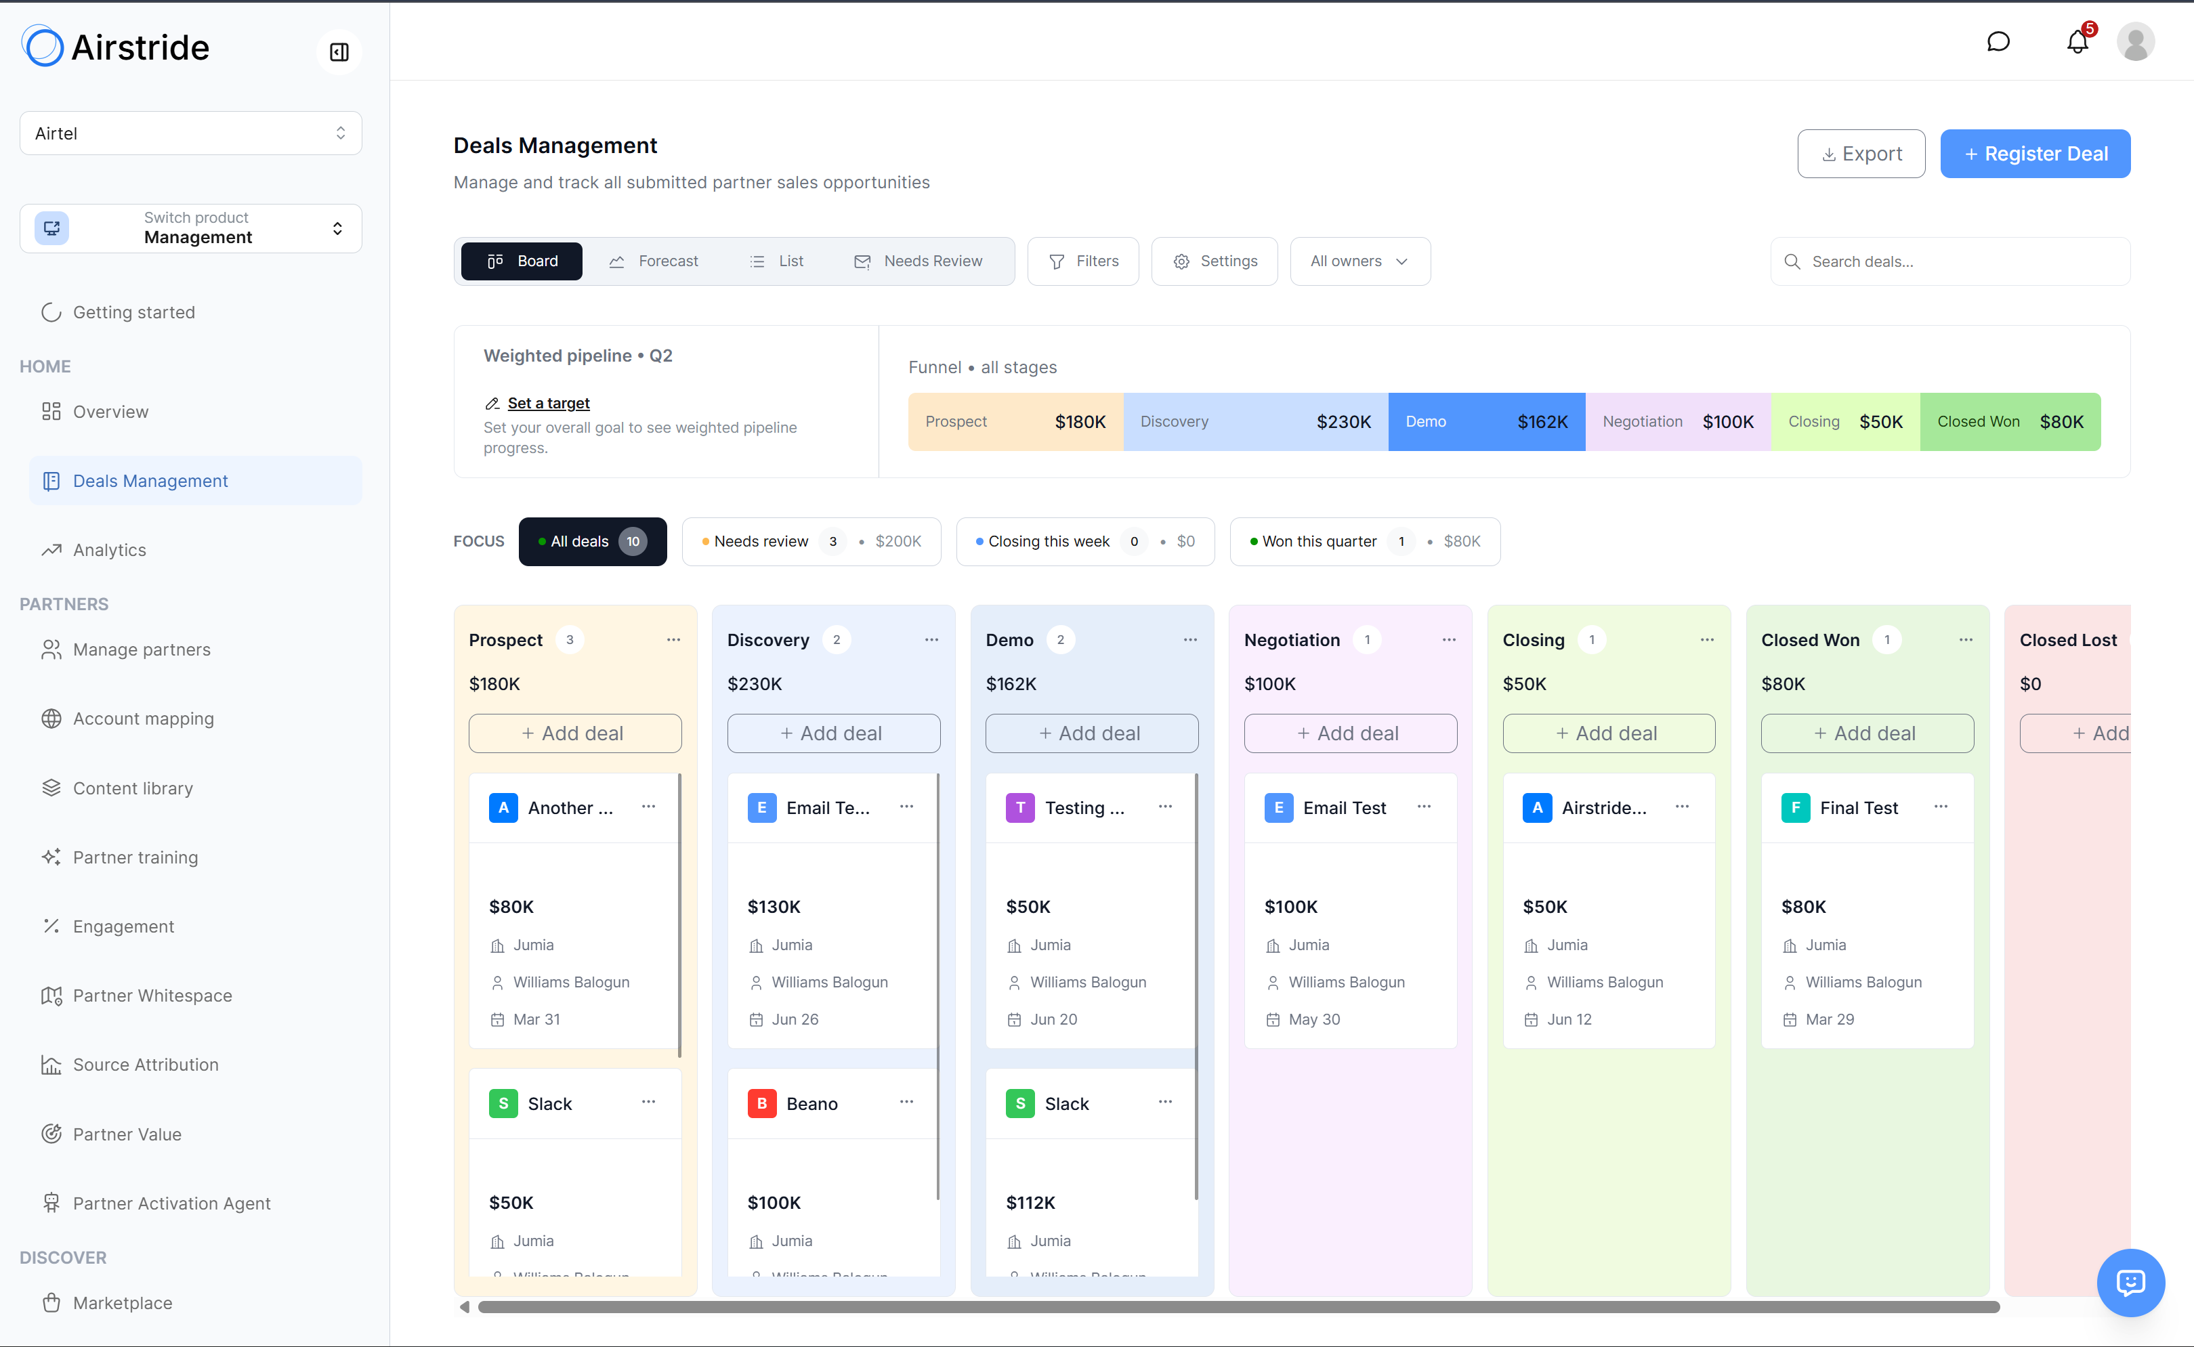Open the Airtel workspace selector
2194x1347 pixels.
(190, 133)
